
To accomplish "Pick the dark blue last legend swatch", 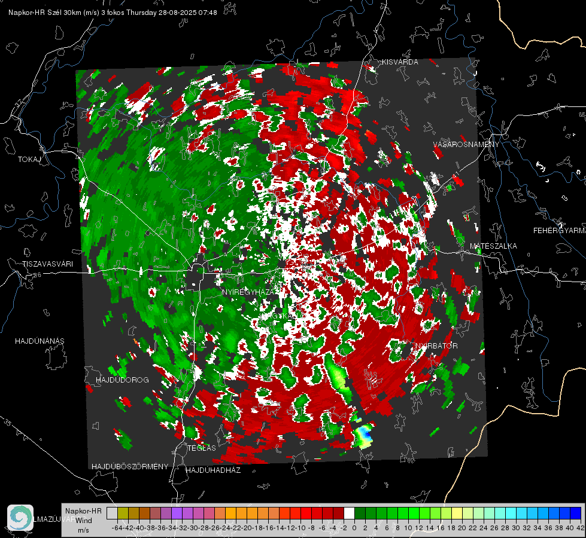I will click(x=576, y=513).
